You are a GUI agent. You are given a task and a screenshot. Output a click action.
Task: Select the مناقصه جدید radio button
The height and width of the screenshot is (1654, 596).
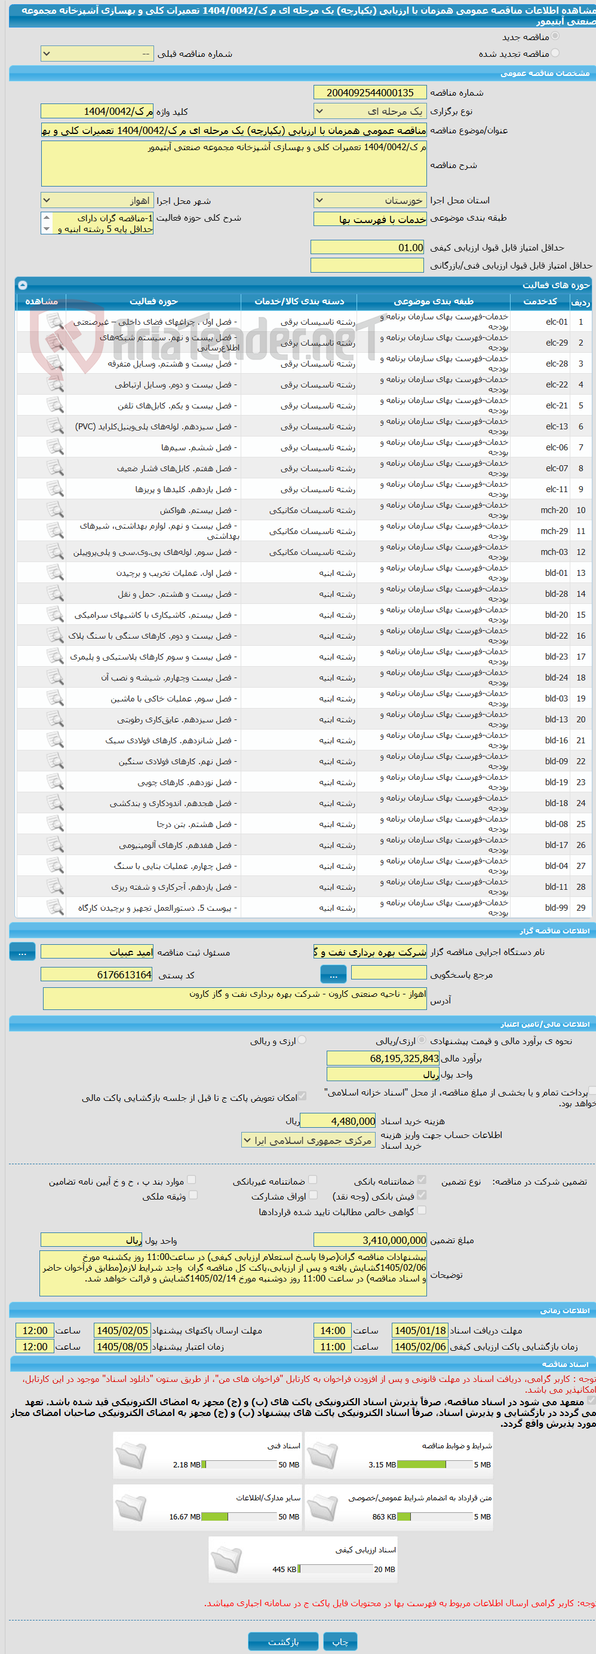pyautogui.click(x=555, y=36)
